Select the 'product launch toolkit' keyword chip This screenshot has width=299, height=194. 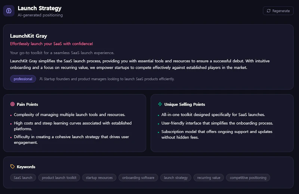pos(59,178)
